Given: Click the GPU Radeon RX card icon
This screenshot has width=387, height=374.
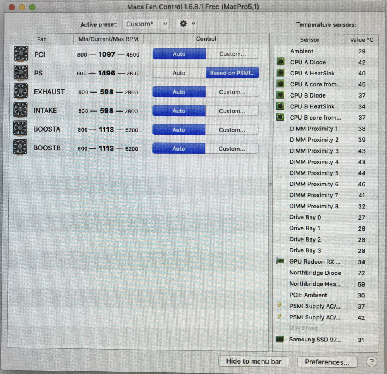Looking at the screenshot, I should [280, 261].
